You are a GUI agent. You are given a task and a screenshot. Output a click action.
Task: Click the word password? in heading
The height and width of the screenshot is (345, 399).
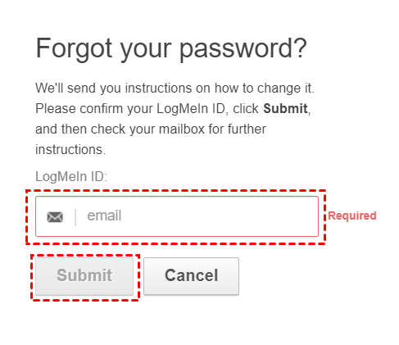pos(243,49)
